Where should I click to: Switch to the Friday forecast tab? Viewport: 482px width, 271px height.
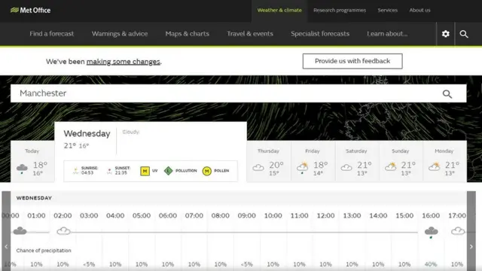coord(313,162)
